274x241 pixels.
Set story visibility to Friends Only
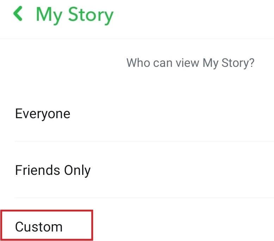coord(53,170)
